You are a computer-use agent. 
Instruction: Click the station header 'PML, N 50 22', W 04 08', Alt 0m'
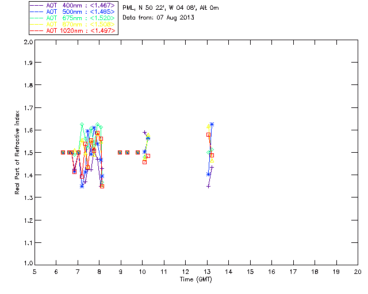[x=171, y=8]
